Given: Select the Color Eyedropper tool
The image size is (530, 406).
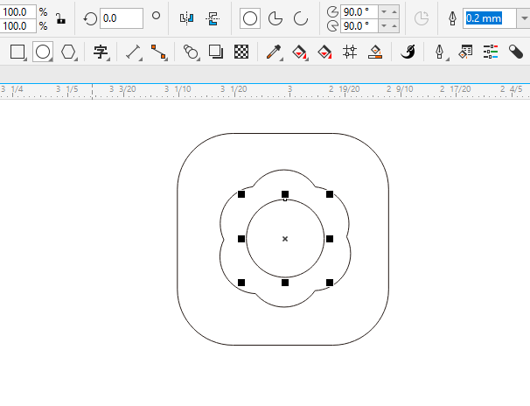Looking at the screenshot, I should [x=274, y=52].
